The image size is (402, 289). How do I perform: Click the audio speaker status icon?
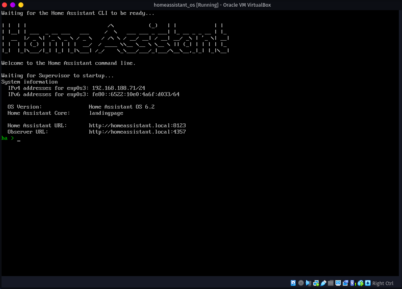(x=308, y=283)
